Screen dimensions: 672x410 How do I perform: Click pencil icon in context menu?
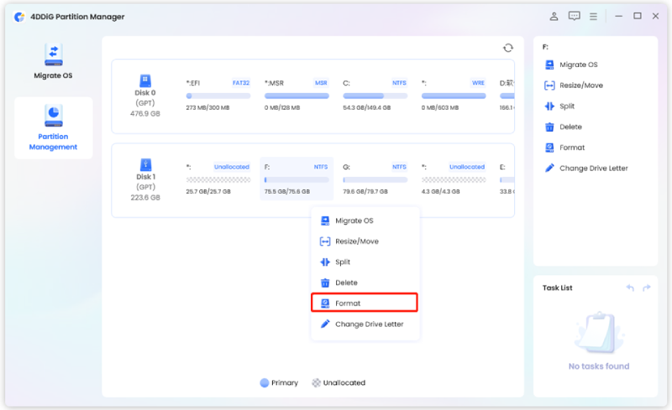325,324
